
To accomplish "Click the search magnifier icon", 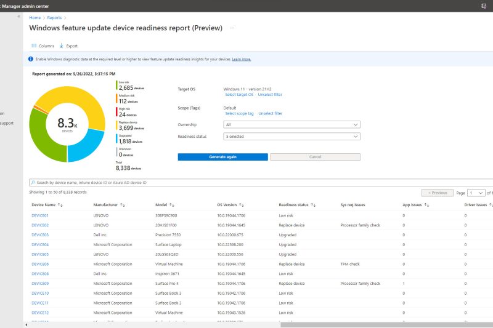I will pyautogui.click(x=33, y=182).
